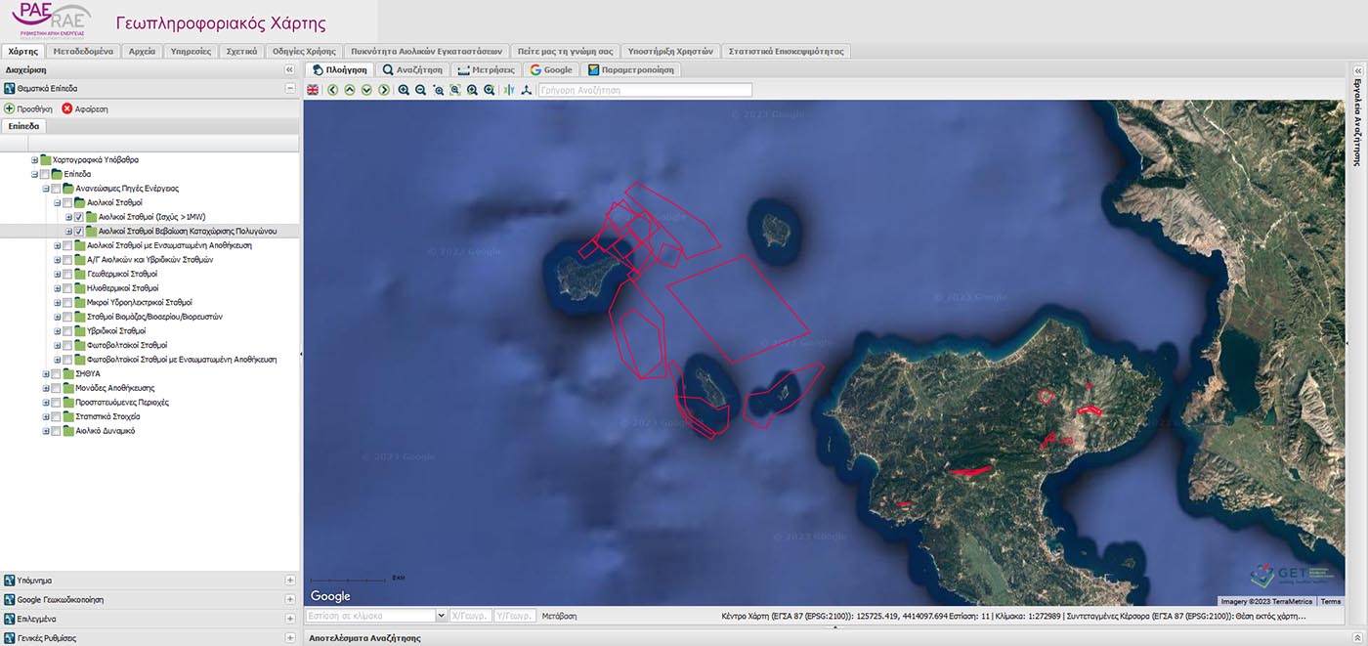The image size is (1368, 646).
Task: Click the first zoom in magnifier icon
Action: (x=404, y=90)
